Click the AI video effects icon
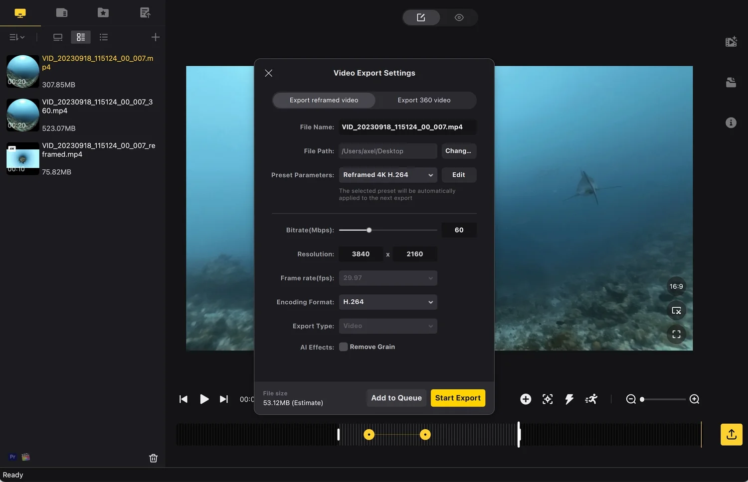 (x=731, y=42)
